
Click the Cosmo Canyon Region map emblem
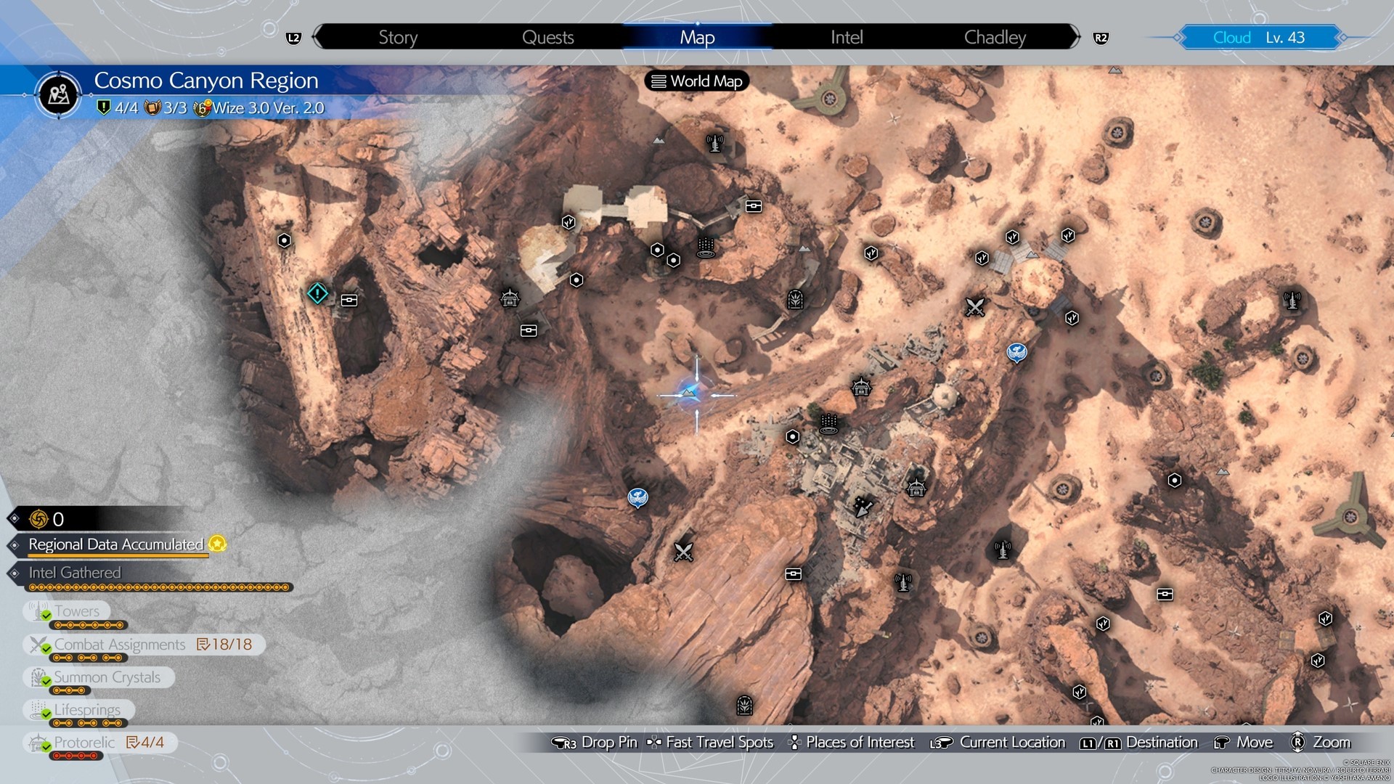[59, 94]
